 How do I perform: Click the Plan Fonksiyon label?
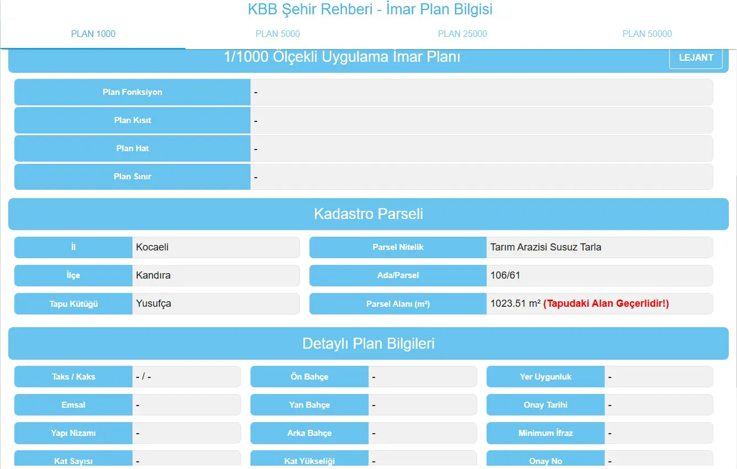click(x=132, y=92)
